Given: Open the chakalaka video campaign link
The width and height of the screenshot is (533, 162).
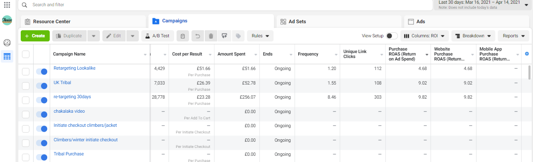Looking at the screenshot, I should tap(69, 111).
